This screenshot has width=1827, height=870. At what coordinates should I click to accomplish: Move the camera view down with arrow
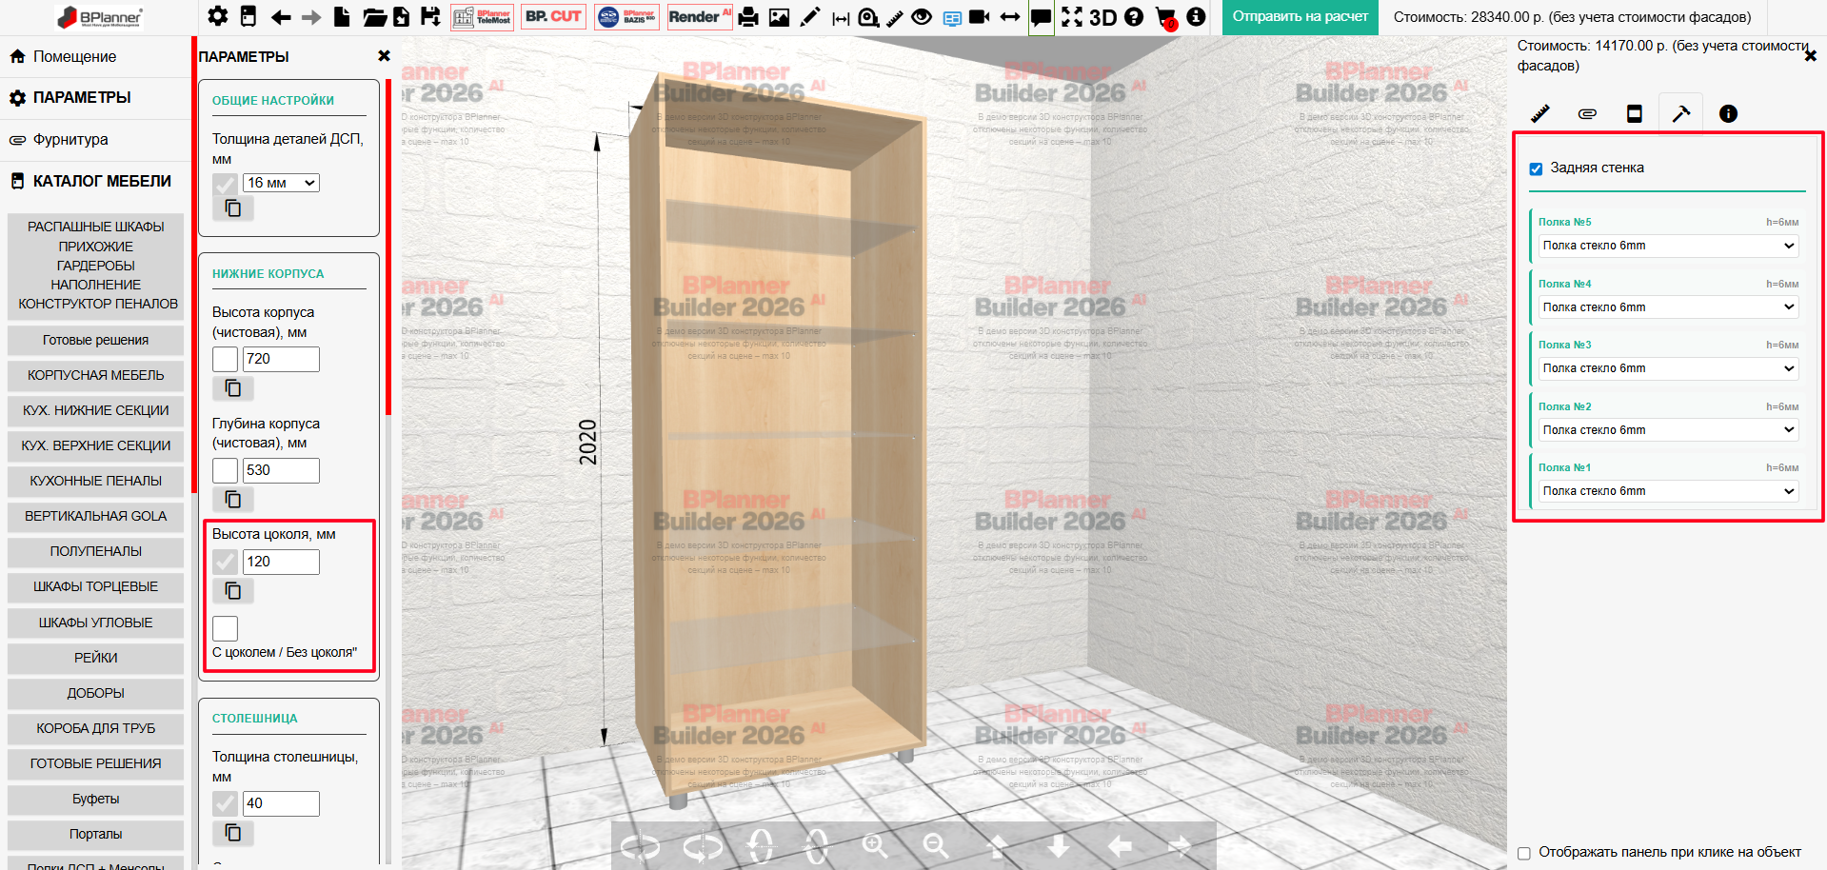(x=1058, y=845)
